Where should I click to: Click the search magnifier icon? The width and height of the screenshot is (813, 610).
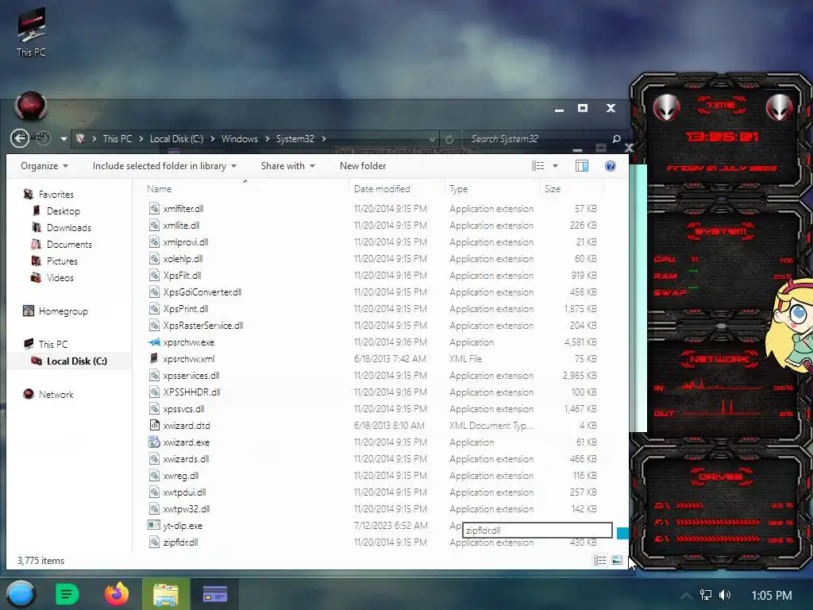click(x=616, y=139)
